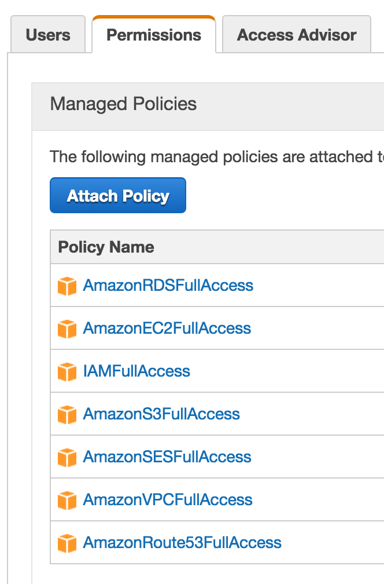Select the Permissions tab
This screenshot has height=584, width=384.
pos(153,35)
